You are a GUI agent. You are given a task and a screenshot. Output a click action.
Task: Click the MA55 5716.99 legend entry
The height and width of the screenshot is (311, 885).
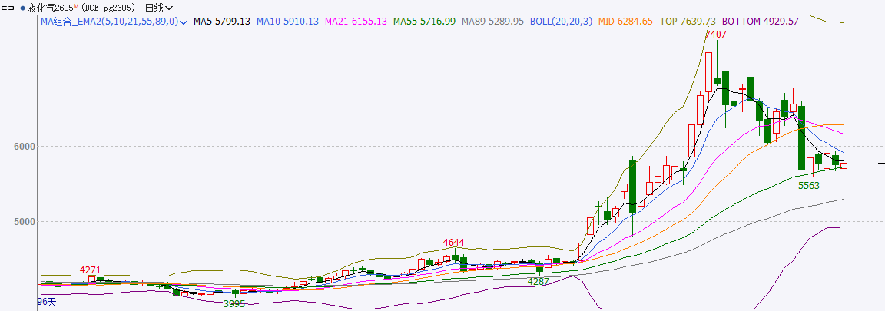(x=424, y=22)
